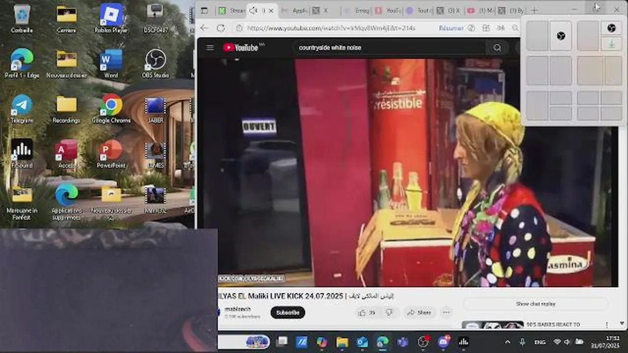Open options for 90's Babies React video
Screen dimensions: 628x353
pyautogui.click(x=607, y=325)
